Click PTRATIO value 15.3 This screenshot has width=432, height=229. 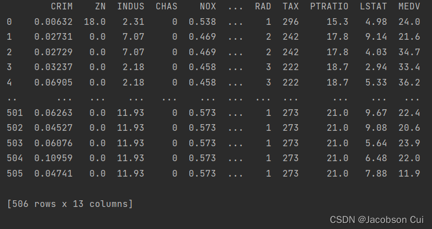[x=337, y=22]
